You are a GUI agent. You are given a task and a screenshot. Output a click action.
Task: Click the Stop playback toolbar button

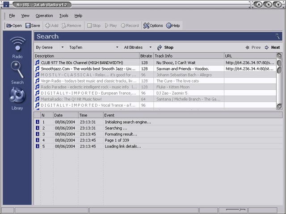[94, 26]
